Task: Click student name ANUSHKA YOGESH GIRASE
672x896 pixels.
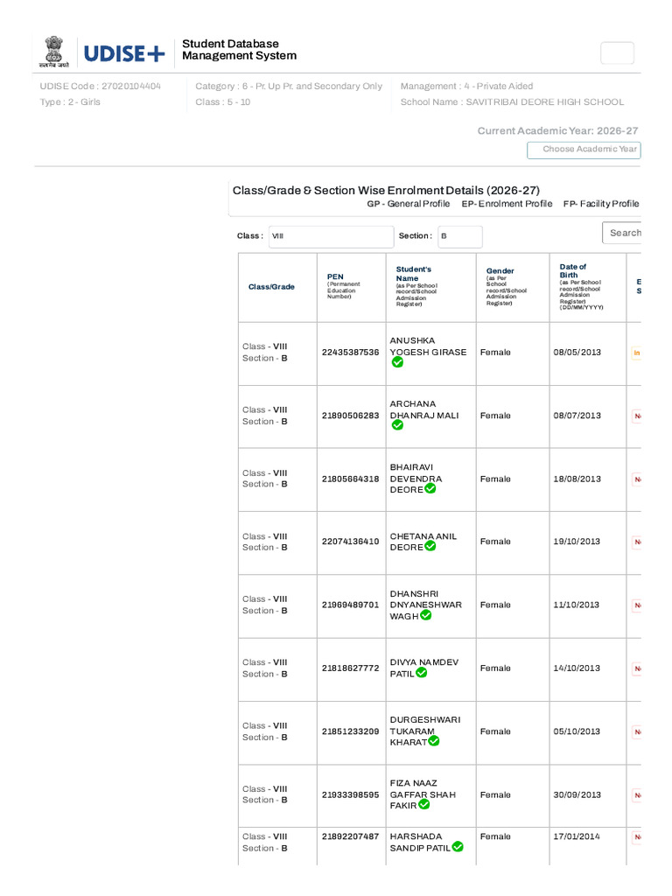Action: (428, 346)
